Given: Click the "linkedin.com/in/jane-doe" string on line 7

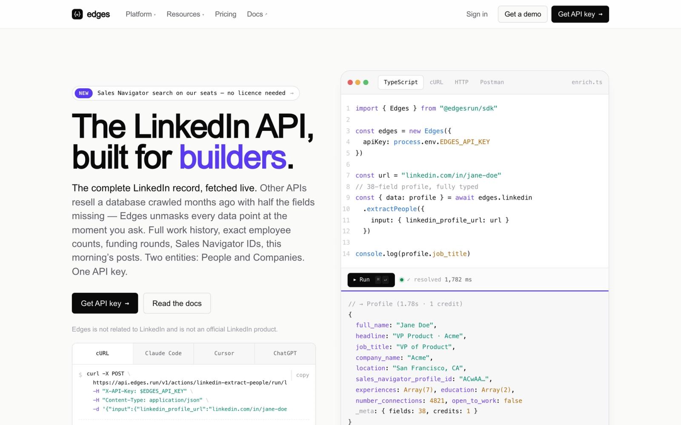Looking at the screenshot, I should coord(451,175).
